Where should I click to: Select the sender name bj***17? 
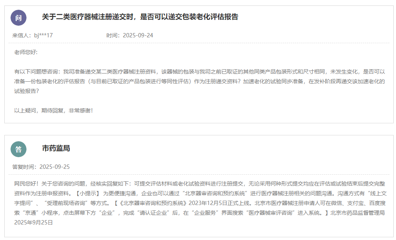(x=43, y=35)
